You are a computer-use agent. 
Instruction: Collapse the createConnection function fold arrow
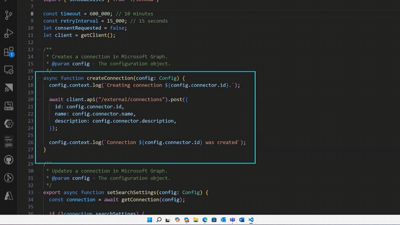click(39, 78)
